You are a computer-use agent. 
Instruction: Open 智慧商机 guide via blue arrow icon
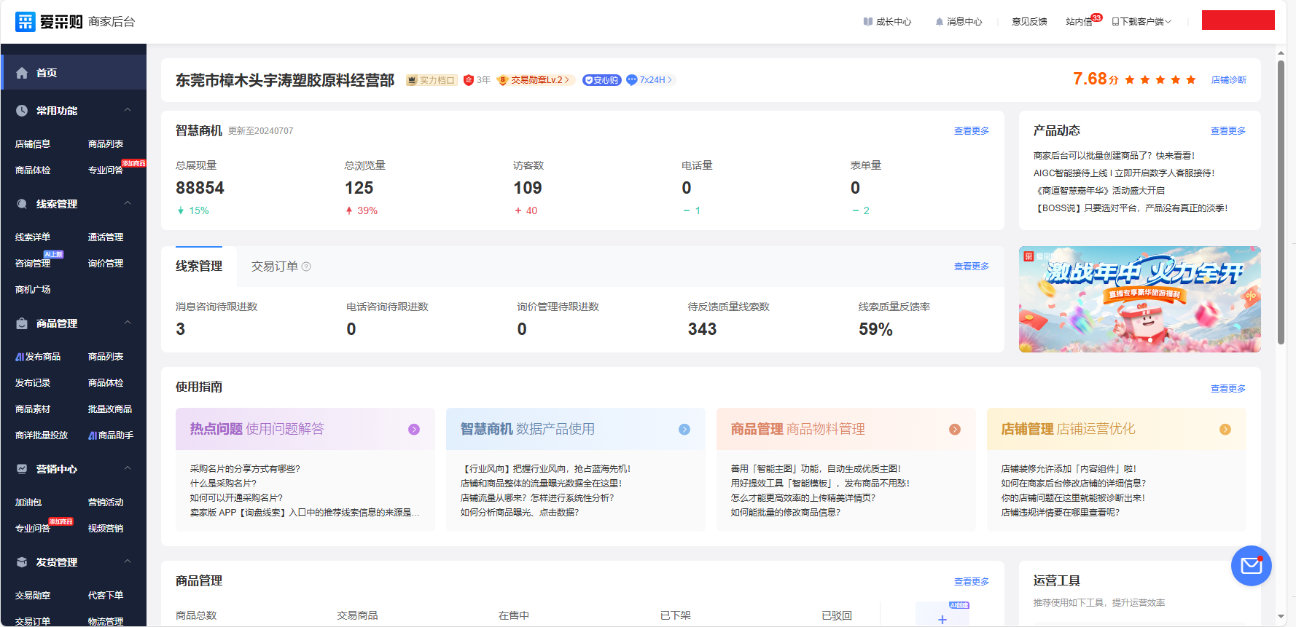click(x=684, y=430)
